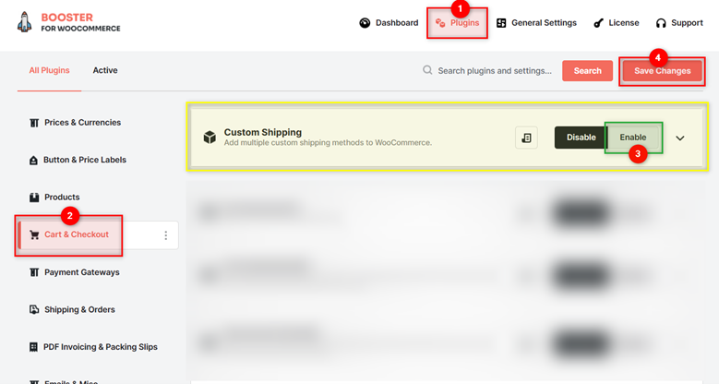Go to General Settings
Viewport: 719px width, 384px height.
coord(536,23)
